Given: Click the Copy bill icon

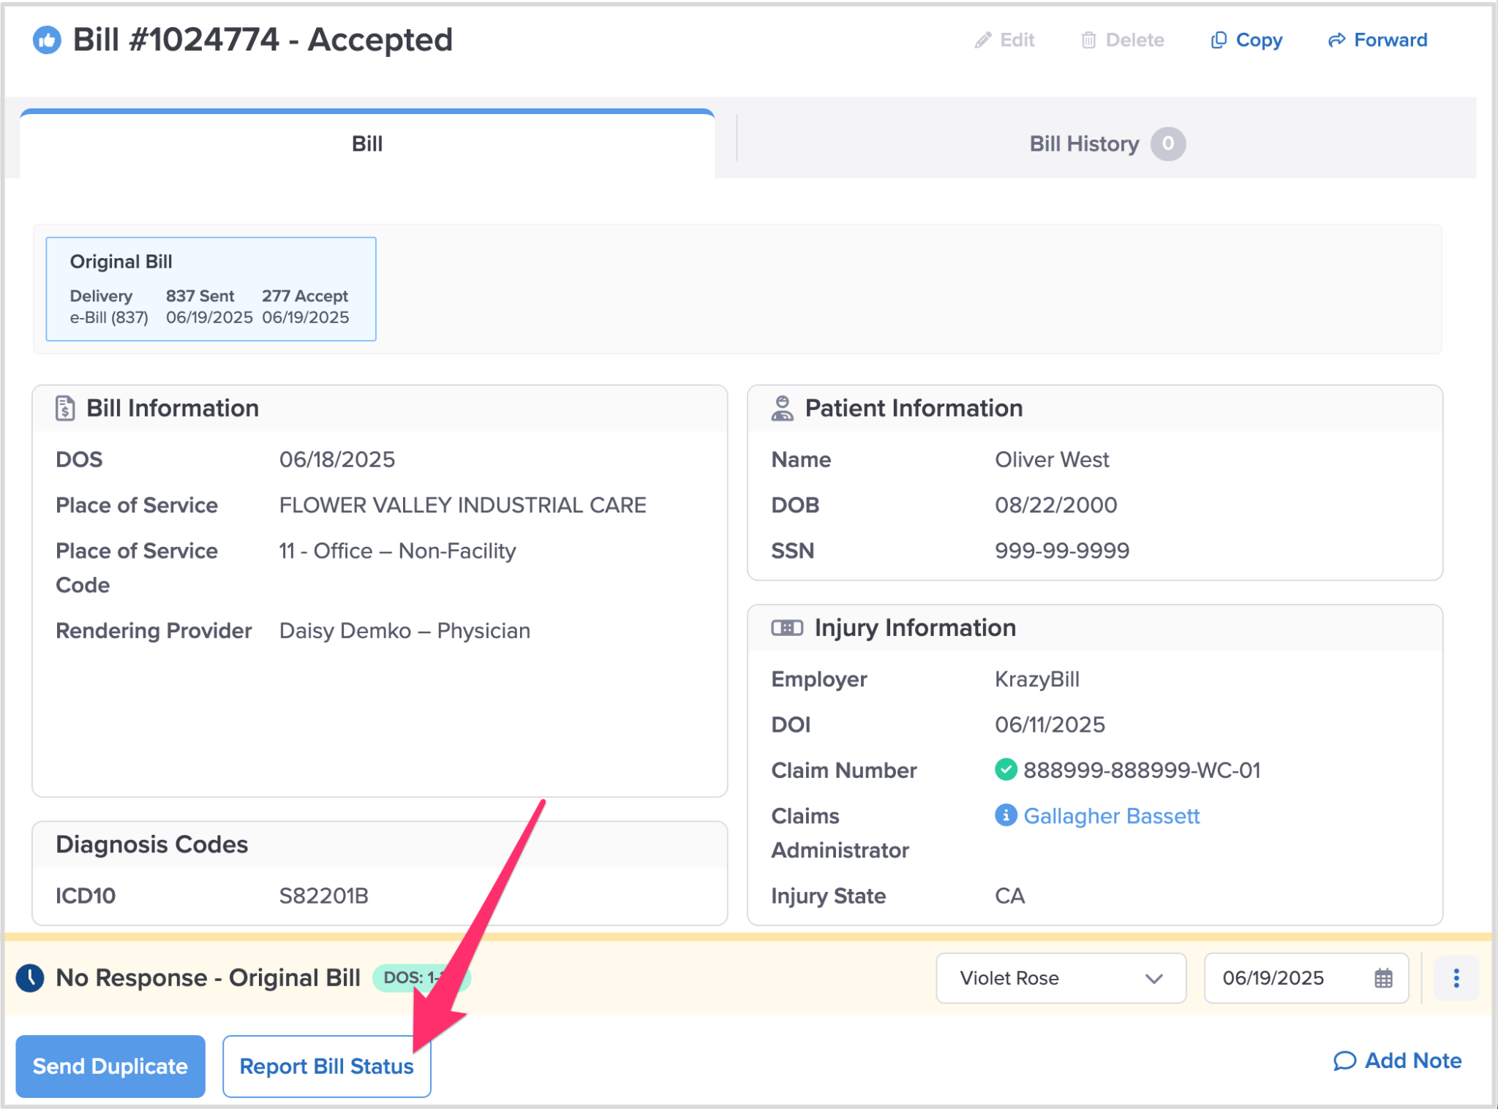Looking at the screenshot, I should click(x=1219, y=40).
